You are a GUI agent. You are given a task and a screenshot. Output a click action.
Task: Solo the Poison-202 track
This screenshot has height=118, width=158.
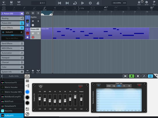pyautogui.click(x=38, y=33)
